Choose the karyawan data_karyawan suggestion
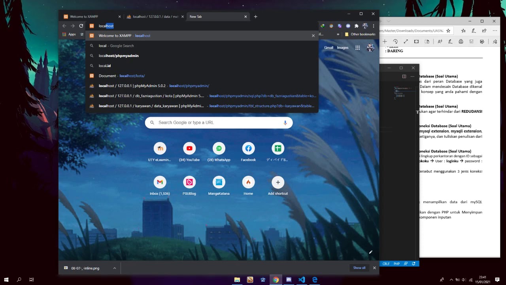The height and width of the screenshot is (285, 506). [202, 106]
